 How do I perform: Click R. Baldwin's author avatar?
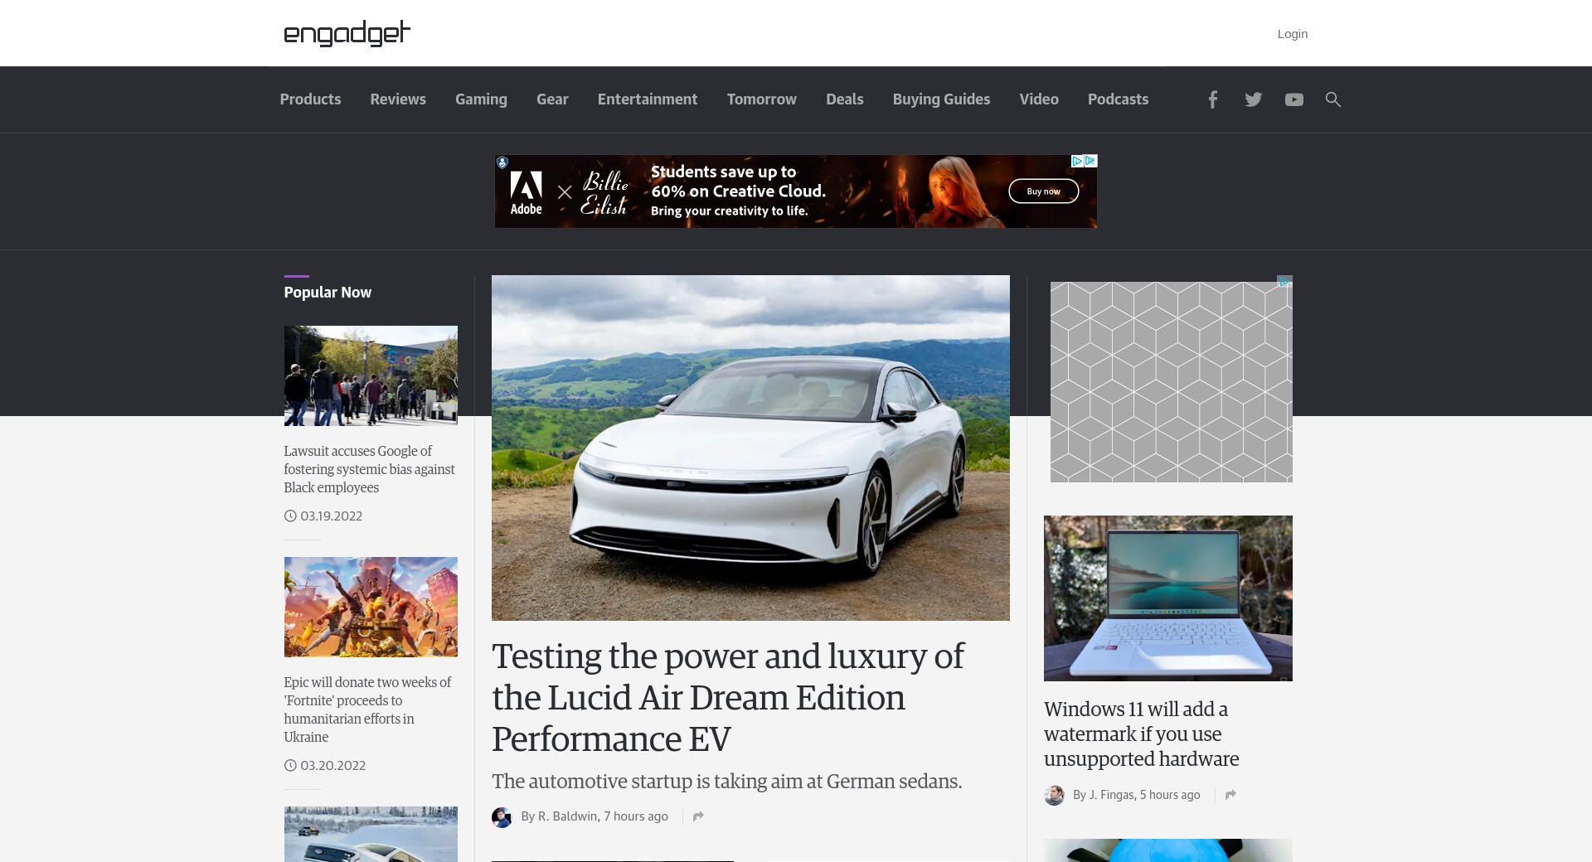tap(502, 817)
